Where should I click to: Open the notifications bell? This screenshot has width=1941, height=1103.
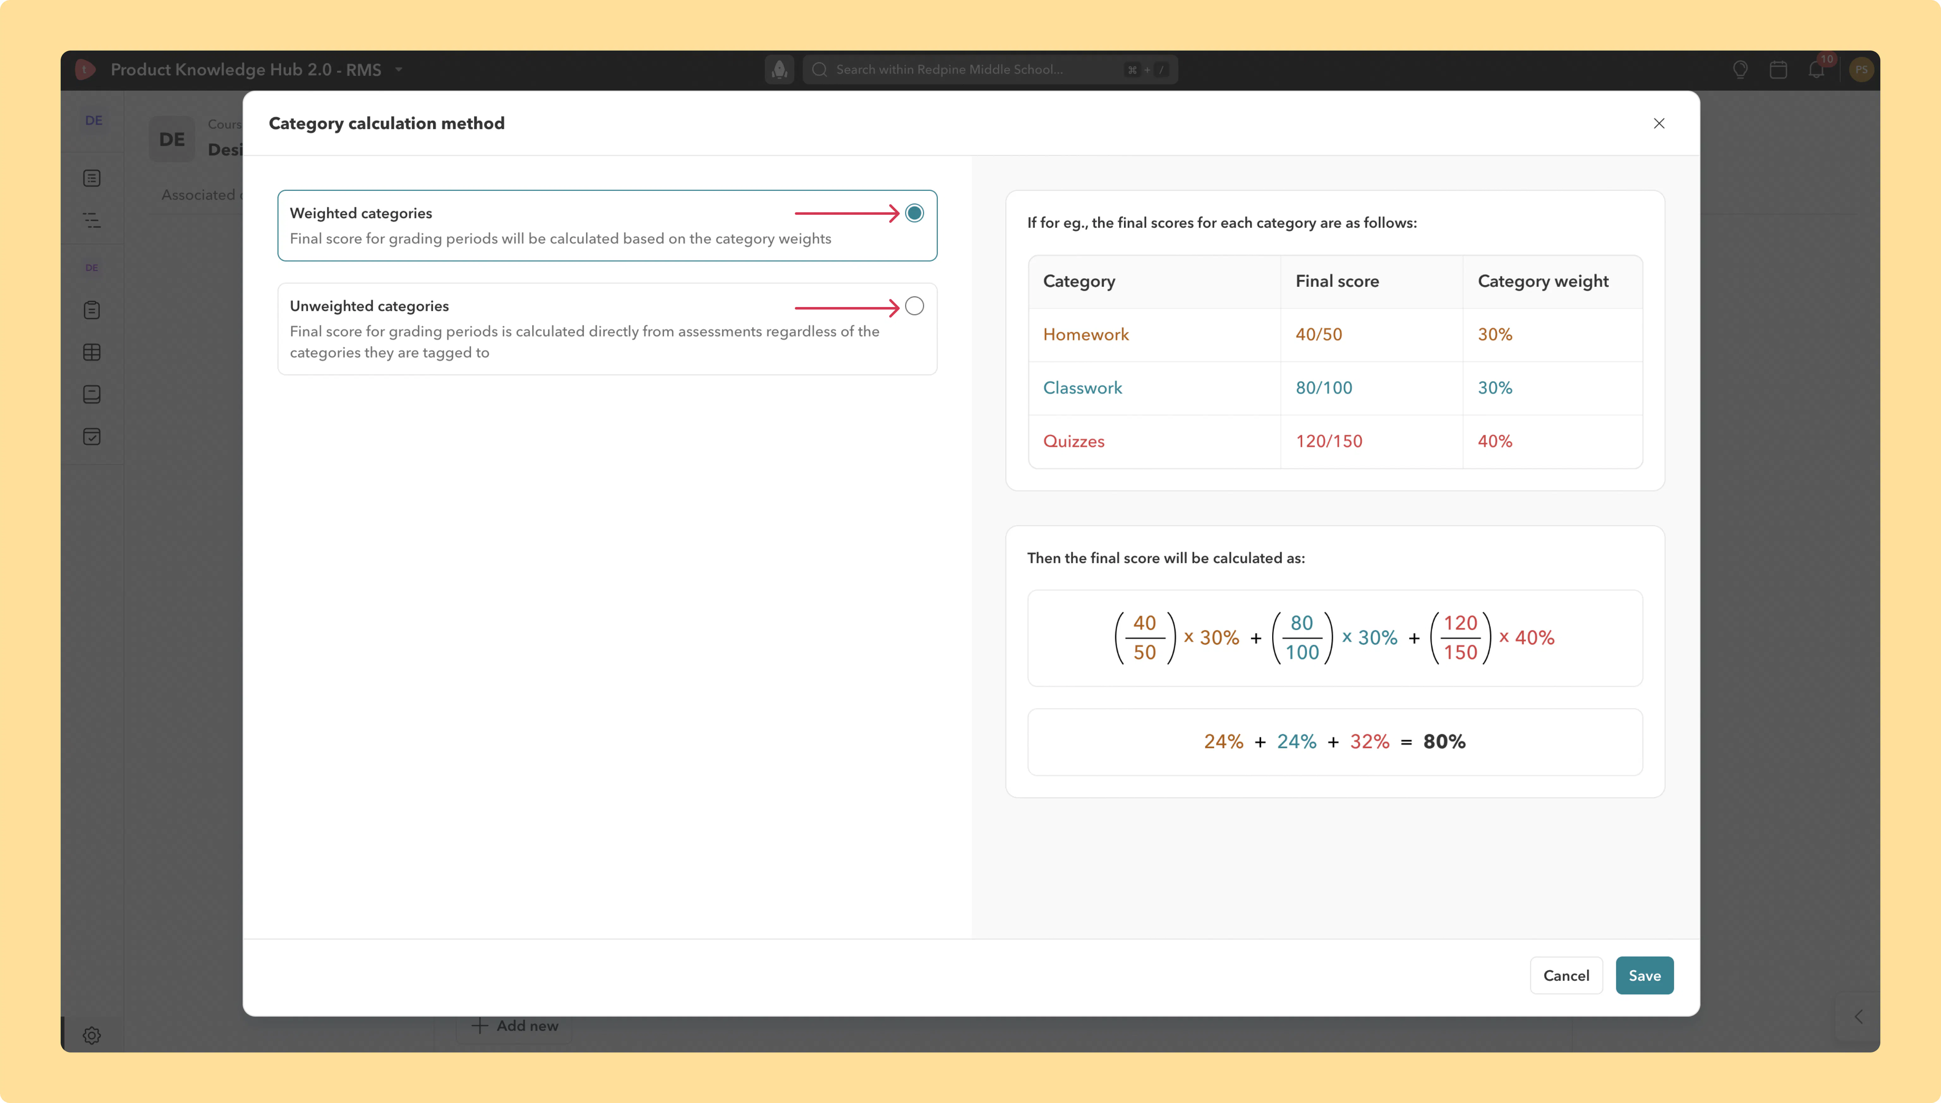[x=1816, y=70]
